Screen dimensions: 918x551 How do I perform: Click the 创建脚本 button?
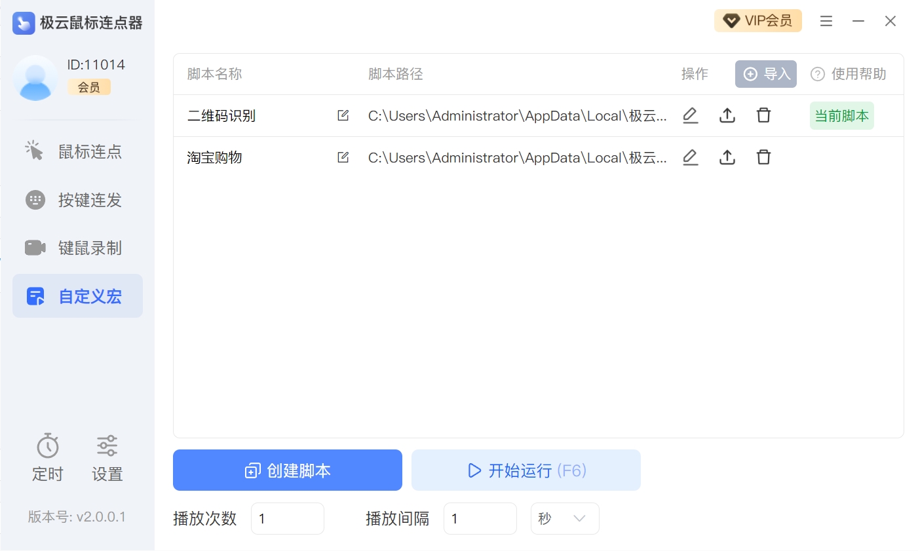[x=287, y=470]
